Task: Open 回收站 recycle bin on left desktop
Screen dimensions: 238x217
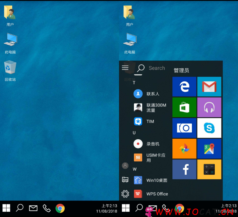Action: tap(10, 71)
